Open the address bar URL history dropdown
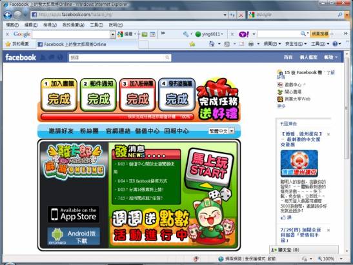Viewport: 353px width, 265px height. pyautogui.click(x=225, y=15)
